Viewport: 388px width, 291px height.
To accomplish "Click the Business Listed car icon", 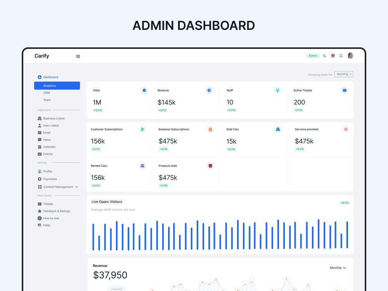I will 40,118.
